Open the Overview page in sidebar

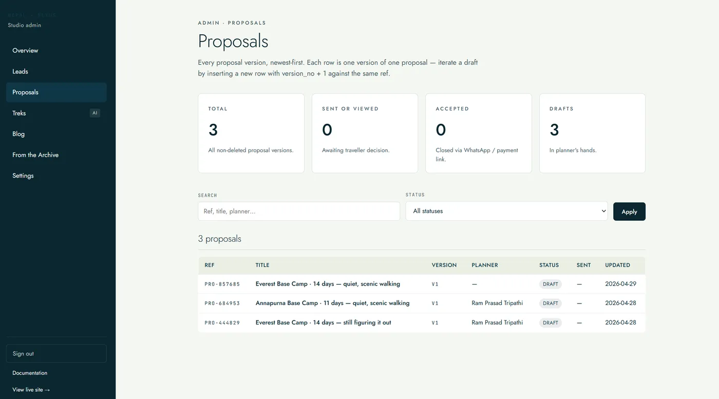pyautogui.click(x=56, y=50)
